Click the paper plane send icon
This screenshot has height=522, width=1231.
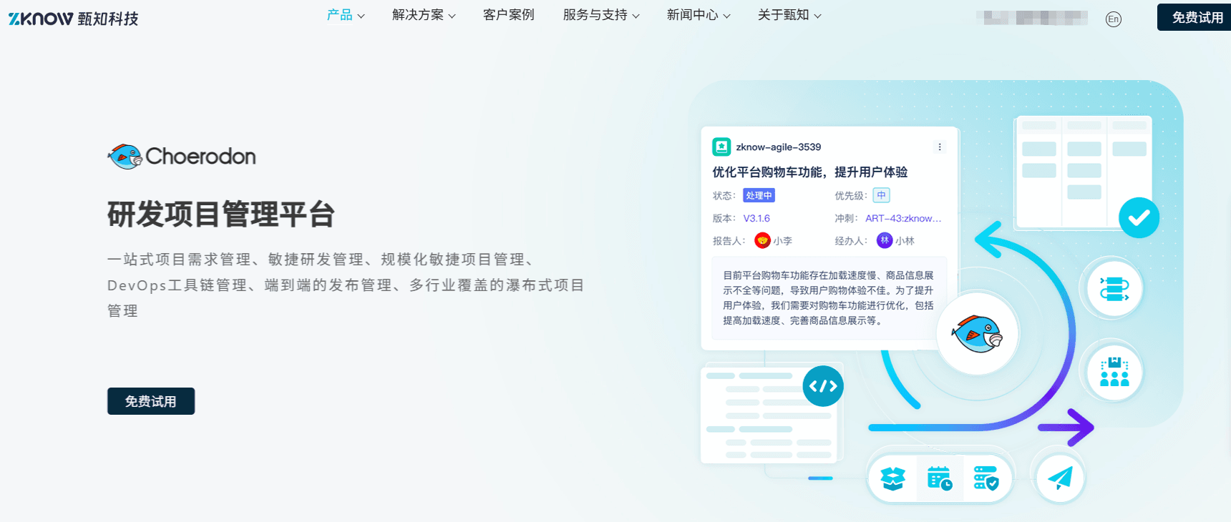pyautogui.click(x=1060, y=478)
